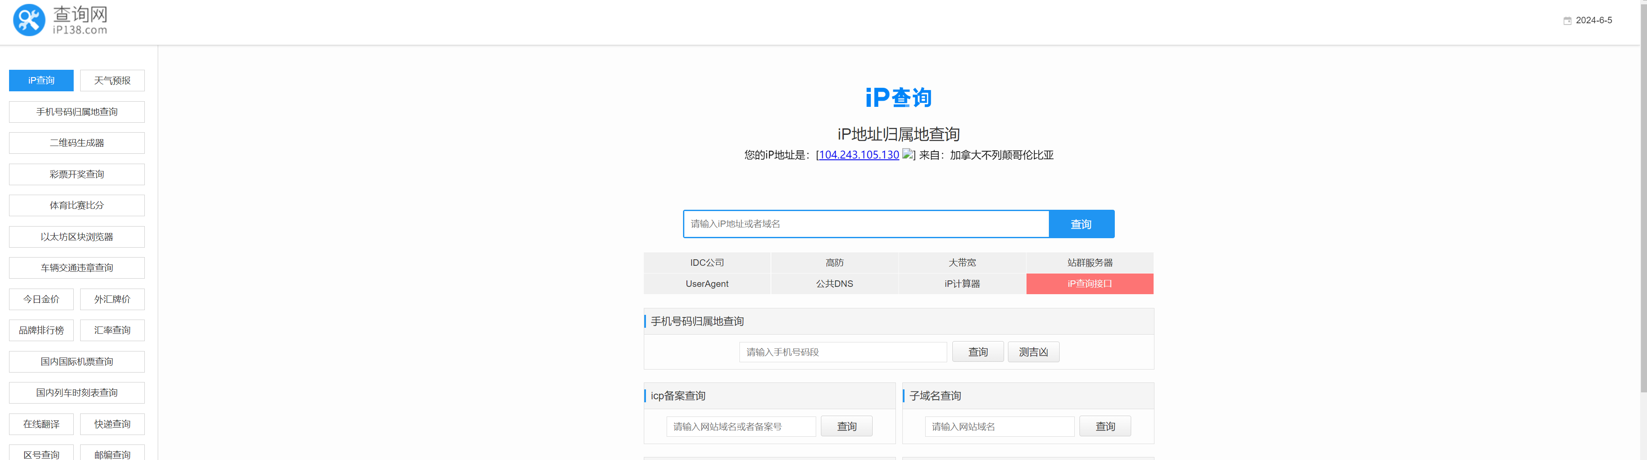Viewport: 1647px width, 460px height.
Task: Focus the 子域名 website domain input field
Action: (1000, 427)
